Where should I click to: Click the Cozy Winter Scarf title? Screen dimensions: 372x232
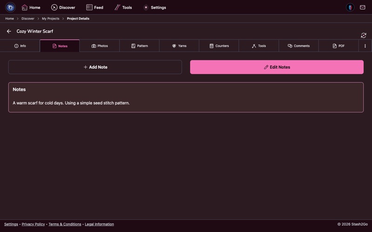[35, 31]
